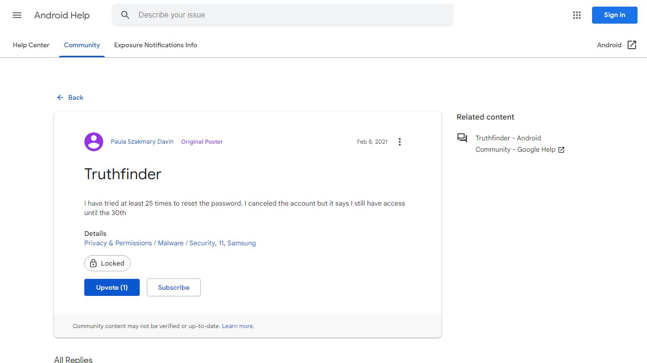Open the Exposure Notifications Info tab
647x363 pixels.
[156, 45]
